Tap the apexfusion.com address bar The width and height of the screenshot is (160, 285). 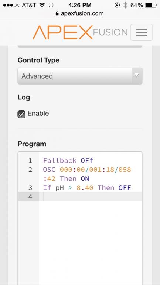80,14
